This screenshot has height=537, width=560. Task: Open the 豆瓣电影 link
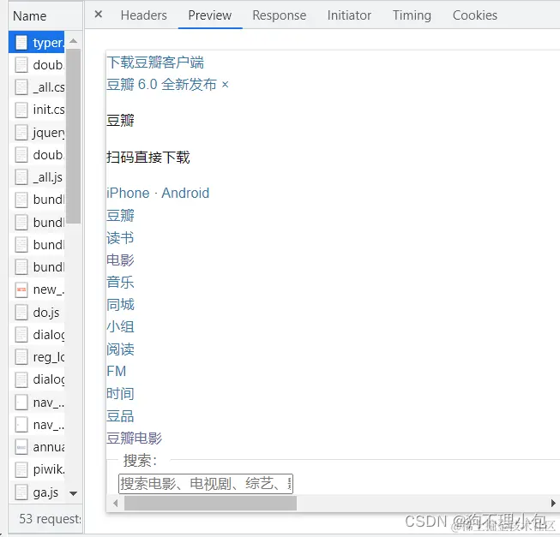click(135, 439)
